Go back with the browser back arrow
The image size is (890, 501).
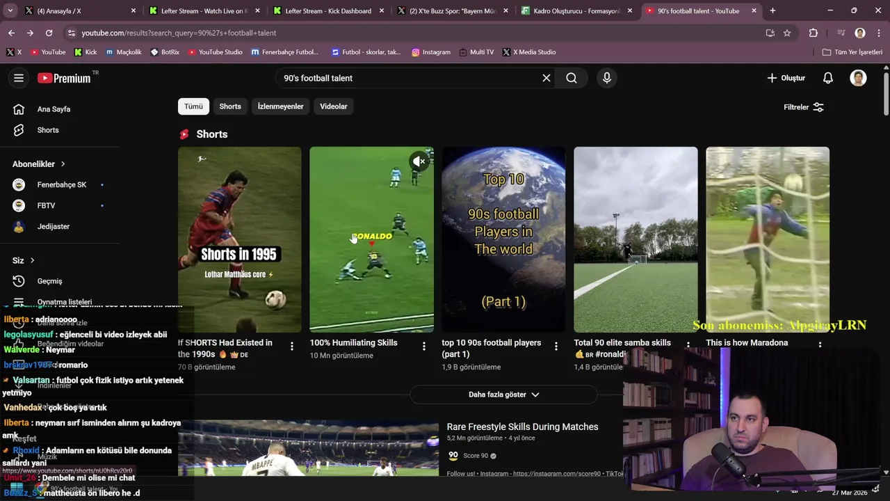(11, 33)
